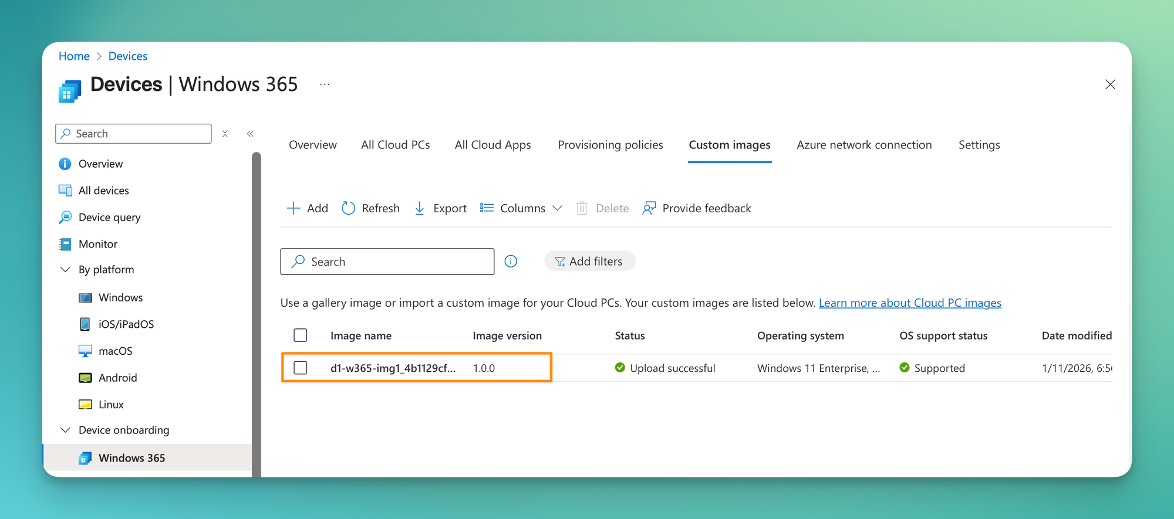Sort by Image name column header
Viewport: 1174px width, 519px height.
click(x=361, y=335)
